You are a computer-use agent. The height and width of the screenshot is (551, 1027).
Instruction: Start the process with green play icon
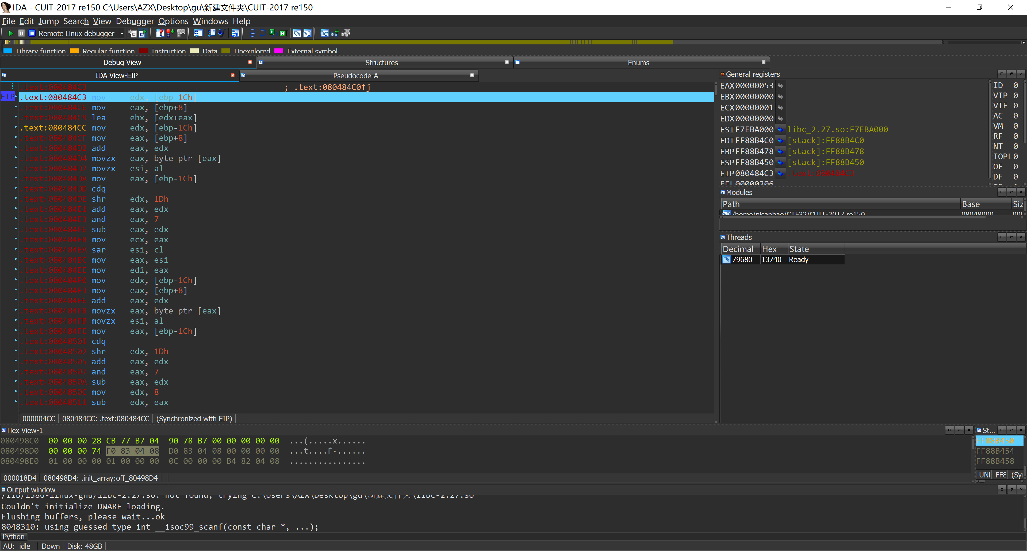click(x=11, y=33)
